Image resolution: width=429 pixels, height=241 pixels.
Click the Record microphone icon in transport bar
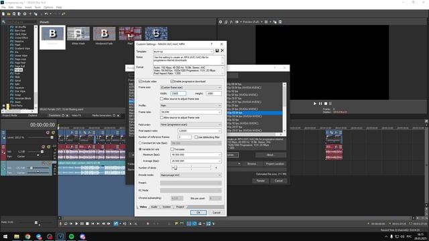[60, 224]
